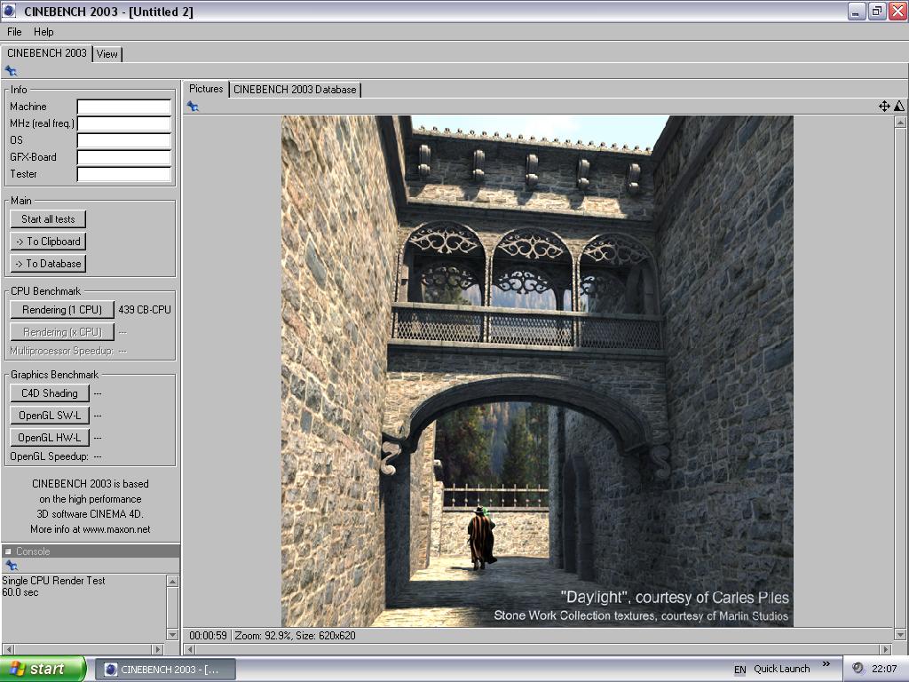
Task: Click the MHz (real freq.) input field
Action: [124, 123]
